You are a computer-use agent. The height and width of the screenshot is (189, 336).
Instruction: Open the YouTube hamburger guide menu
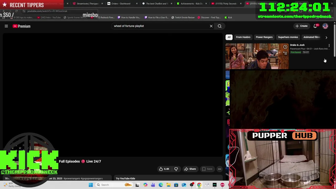tap(6, 26)
